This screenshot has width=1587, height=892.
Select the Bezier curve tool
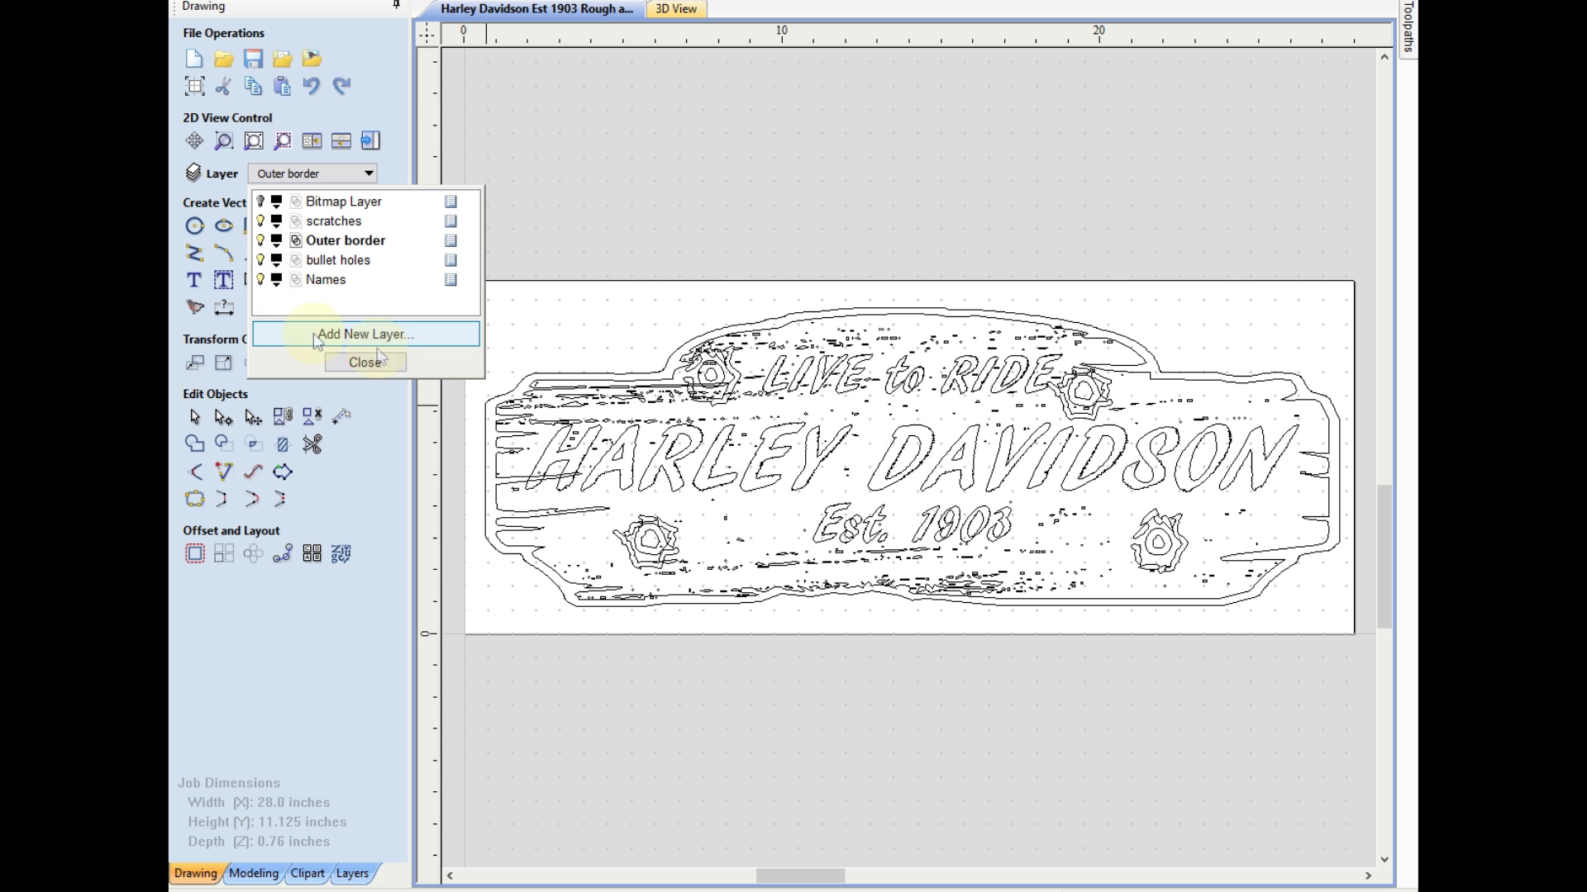pos(223,252)
